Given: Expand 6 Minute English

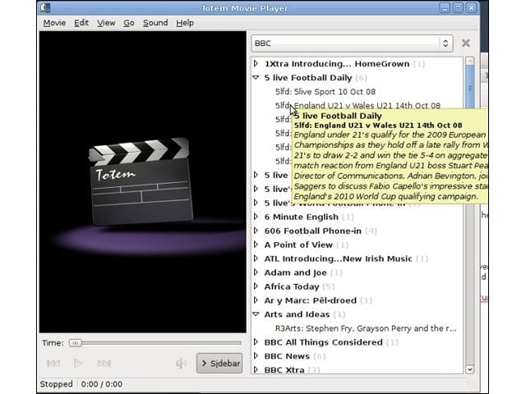Looking at the screenshot, I should [256, 217].
